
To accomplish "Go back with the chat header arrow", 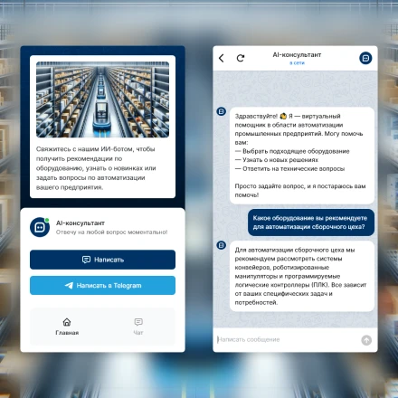I will pyautogui.click(x=222, y=58).
